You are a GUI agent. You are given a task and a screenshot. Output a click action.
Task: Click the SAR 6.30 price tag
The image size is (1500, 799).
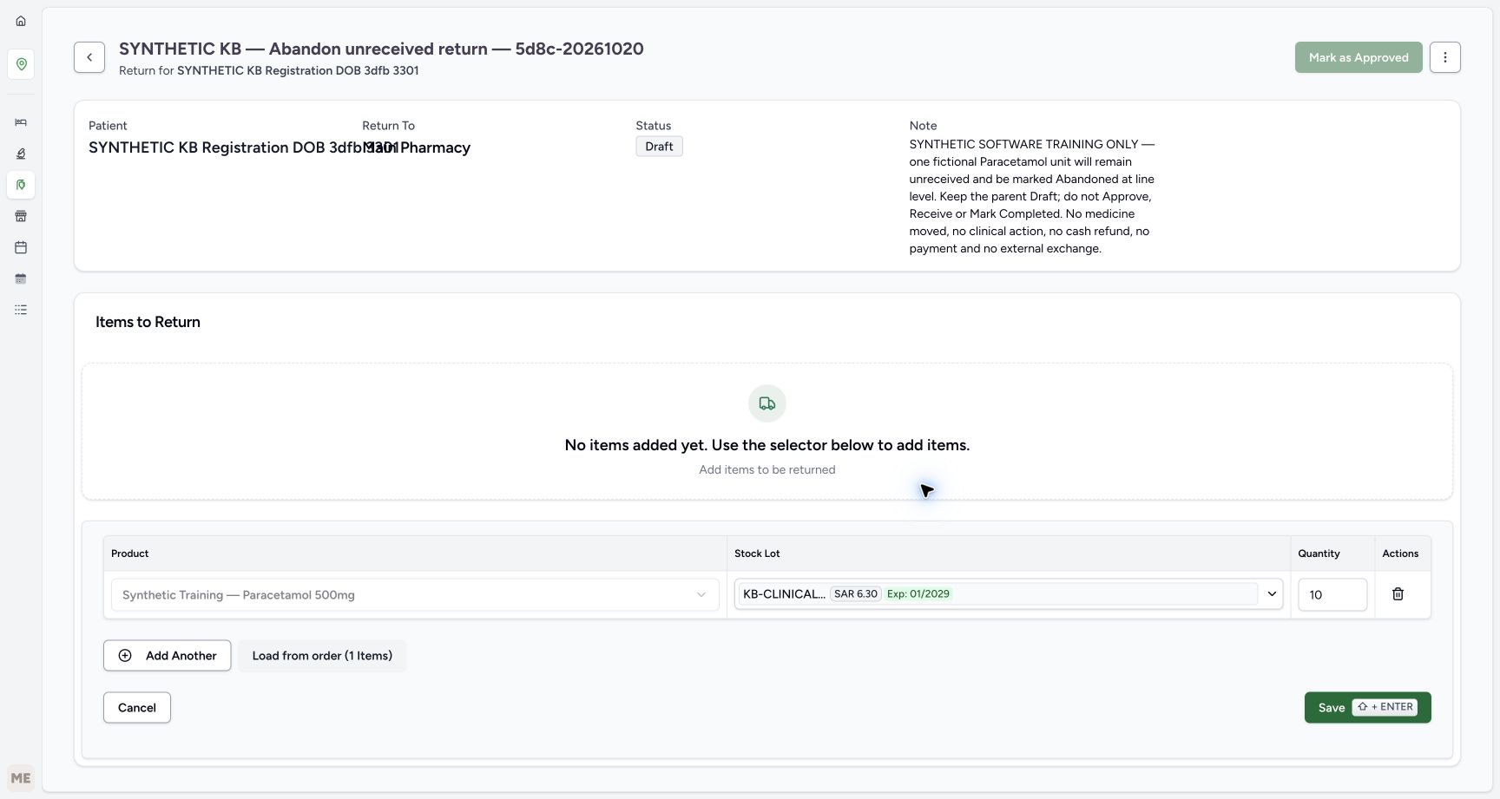tap(855, 594)
